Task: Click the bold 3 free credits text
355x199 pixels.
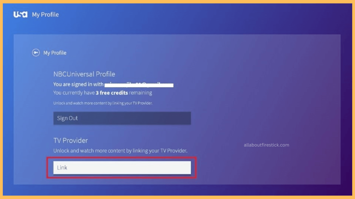Action: tap(112, 93)
